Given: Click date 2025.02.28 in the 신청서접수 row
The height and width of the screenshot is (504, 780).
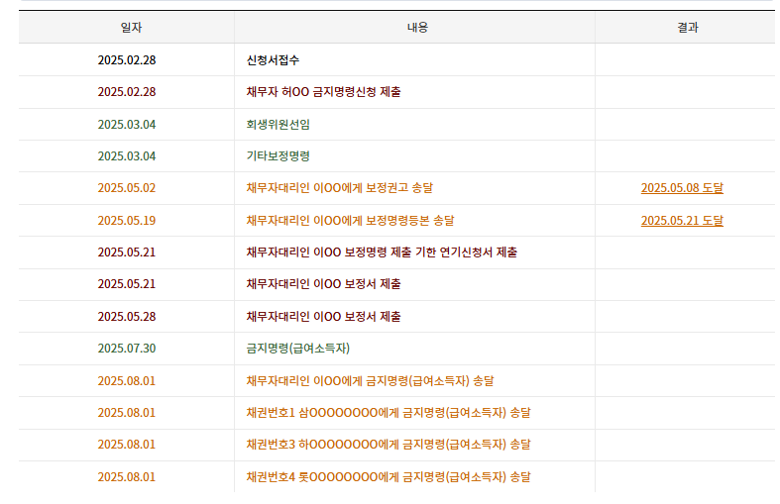Looking at the screenshot, I should [x=127, y=60].
